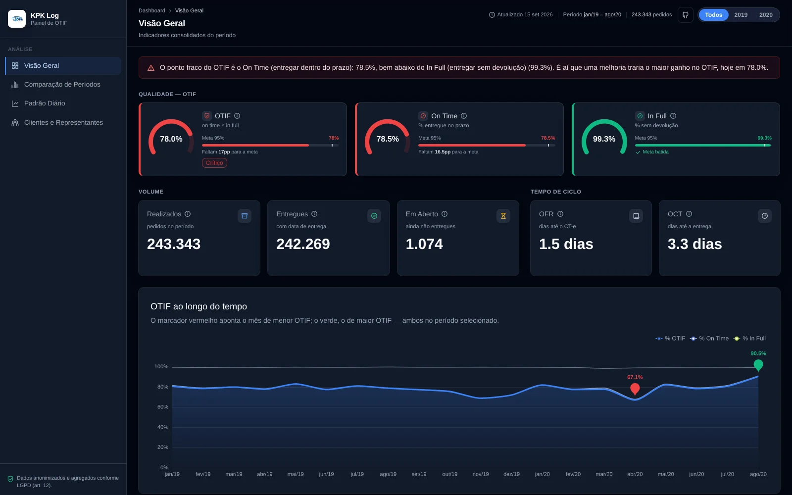Click the Atualizado 15 set 2026 timestamp
Viewport: 792px width, 495px height.
click(521, 15)
